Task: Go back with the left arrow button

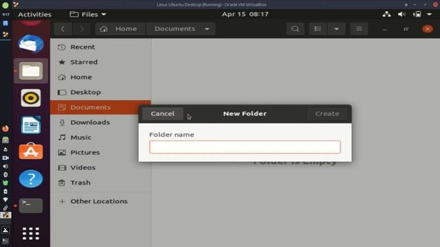Action: click(x=63, y=29)
